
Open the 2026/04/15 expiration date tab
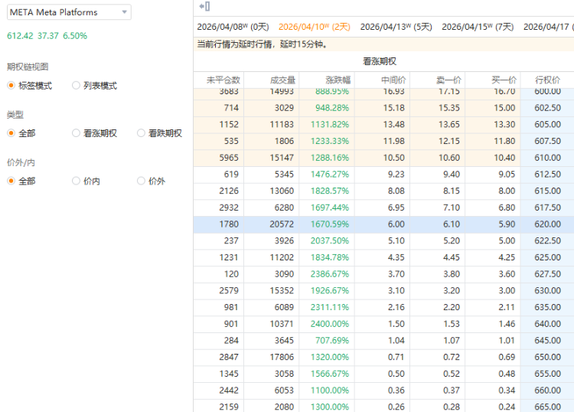[478, 27]
